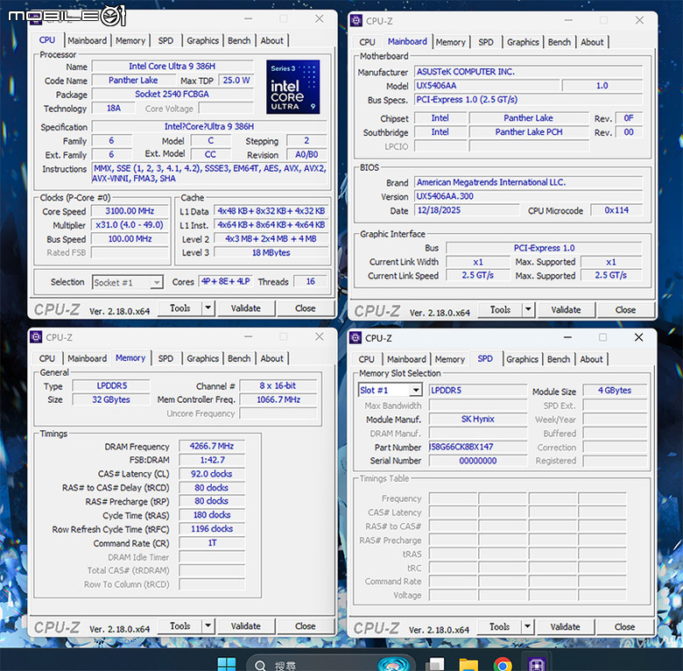
Task: Click the Code Name value 'Panther Lake'
Action: [133, 81]
